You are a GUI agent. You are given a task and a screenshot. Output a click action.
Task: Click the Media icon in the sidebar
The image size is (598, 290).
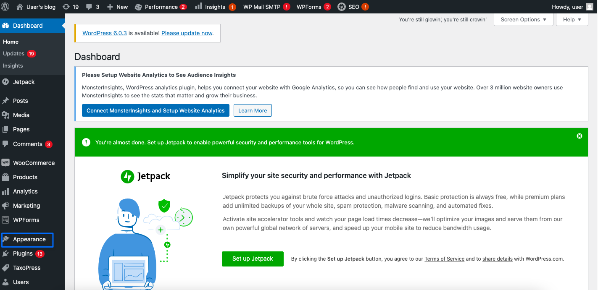pyautogui.click(x=5, y=115)
